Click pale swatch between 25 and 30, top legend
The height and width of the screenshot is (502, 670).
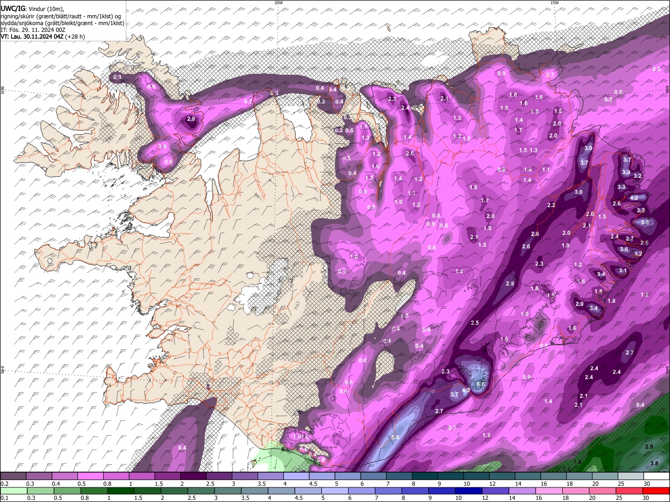[630, 476]
